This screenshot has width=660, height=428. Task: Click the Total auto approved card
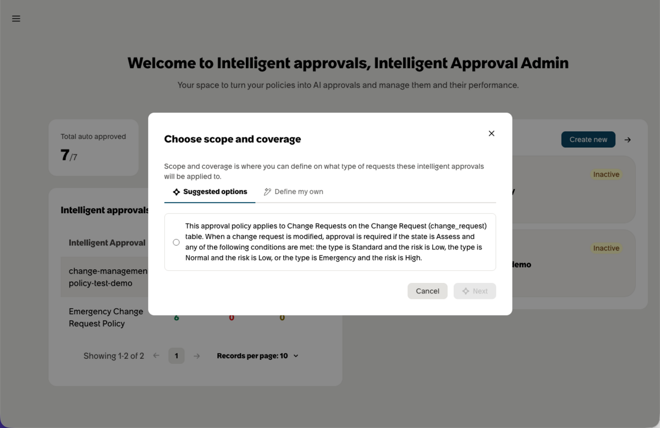click(94, 148)
